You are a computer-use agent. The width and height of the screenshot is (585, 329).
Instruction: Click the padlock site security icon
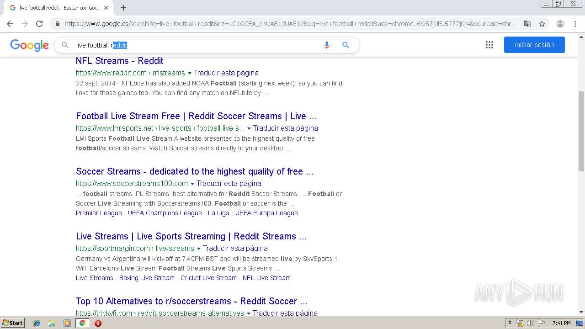(57, 24)
